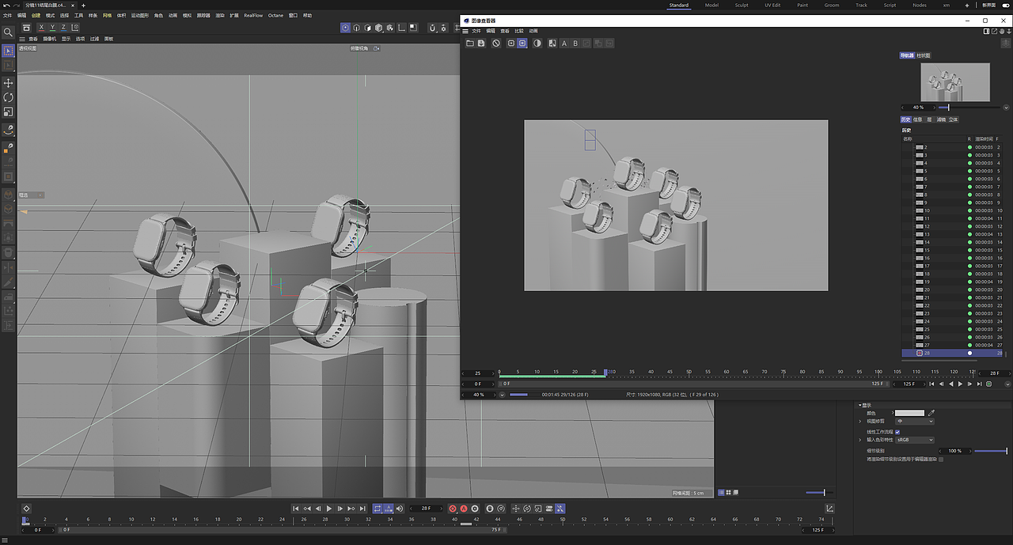Open the sRGB input color profile dropdown
Viewport: 1013px width, 545px height.
[914, 440]
